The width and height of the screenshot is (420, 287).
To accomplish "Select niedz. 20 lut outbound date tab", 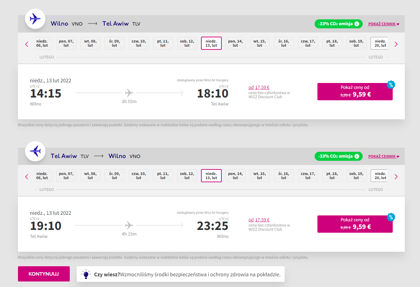I will pyautogui.click(x=379, y=43).
